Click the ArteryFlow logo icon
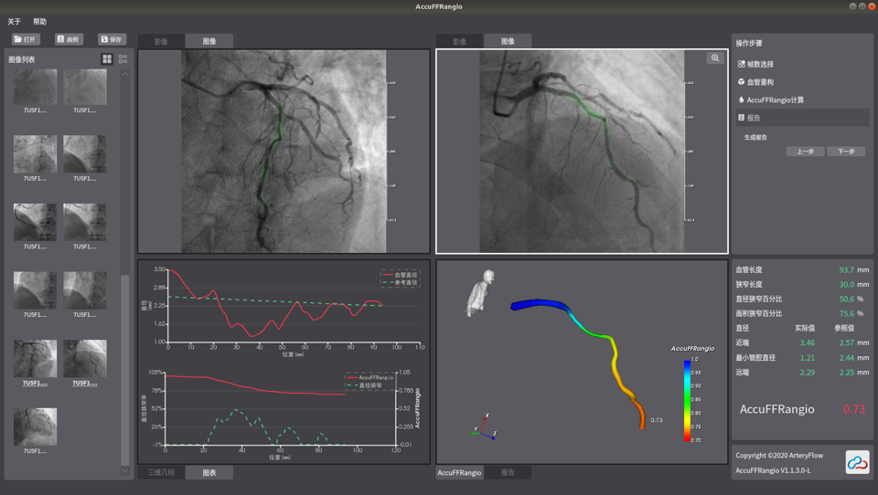This screenshot has width=878, height=495. coord(857,463)
